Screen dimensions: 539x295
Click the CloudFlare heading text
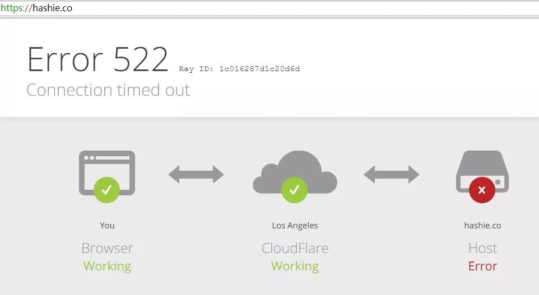point(295,248)
